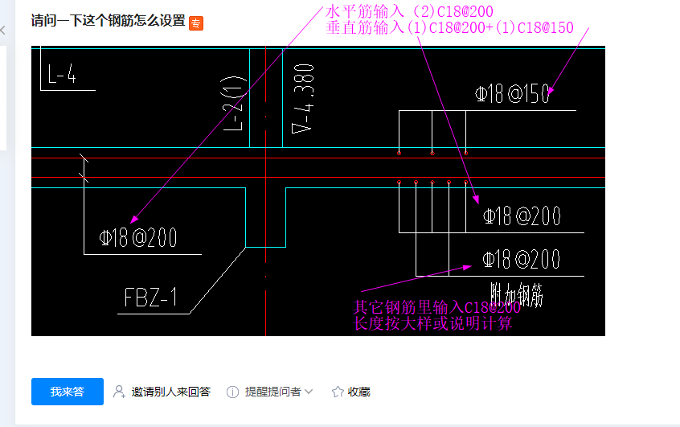680x427 pixels.
Task: Click the 其它钢筋里输入C18@200 annotation
Action: [436, 307]
